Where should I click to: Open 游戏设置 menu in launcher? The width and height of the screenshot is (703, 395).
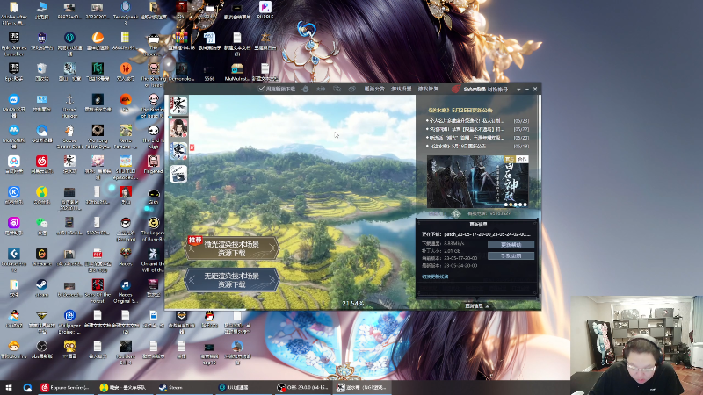tap(402, 90)
